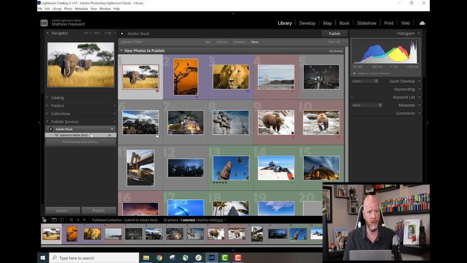Click the plus icon next to Publish Services
The width and height of the screenshot is (467, 263).
115,122
